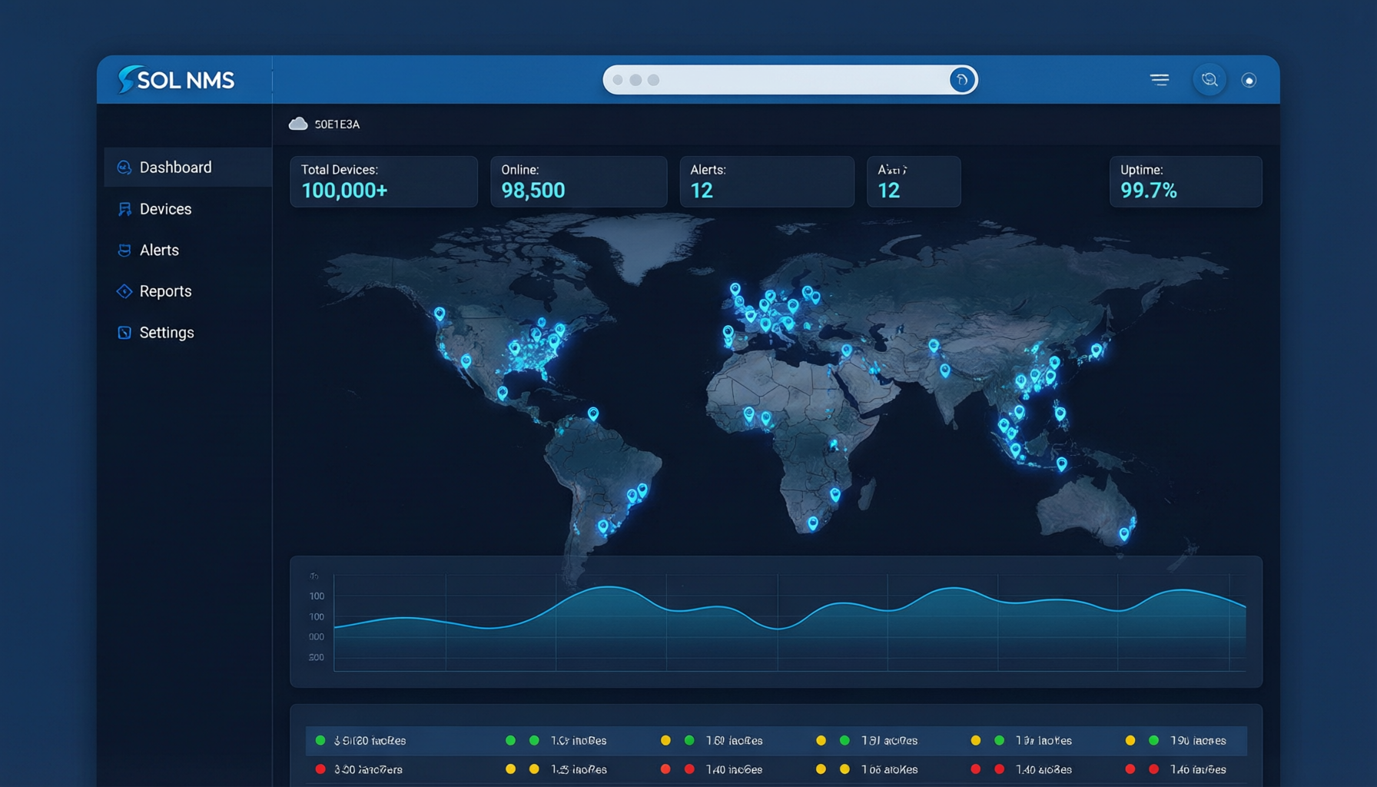This screenshot has height=787, width=1377.
Task: Select the map pin over Japan
Action: click(1097, 350)
